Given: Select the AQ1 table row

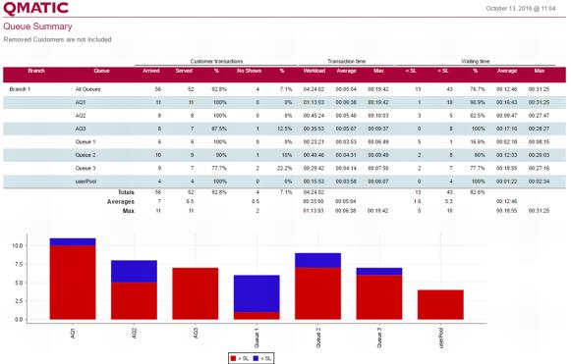Looking at the screenshot, I should 284,103.
